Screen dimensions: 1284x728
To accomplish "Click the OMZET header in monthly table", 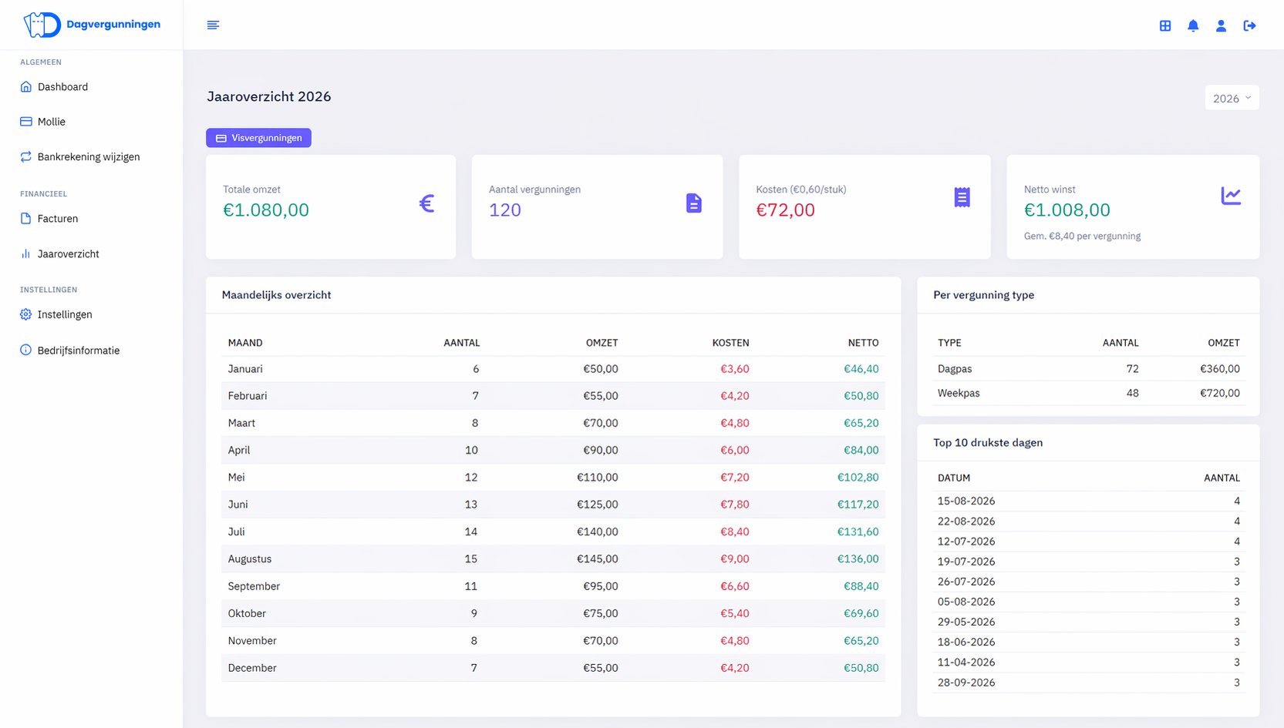I will click(602, 343).
